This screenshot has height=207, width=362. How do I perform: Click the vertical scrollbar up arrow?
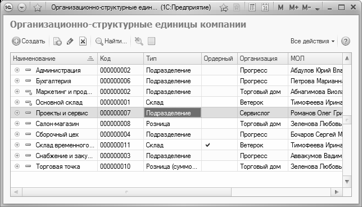(347, 58)
